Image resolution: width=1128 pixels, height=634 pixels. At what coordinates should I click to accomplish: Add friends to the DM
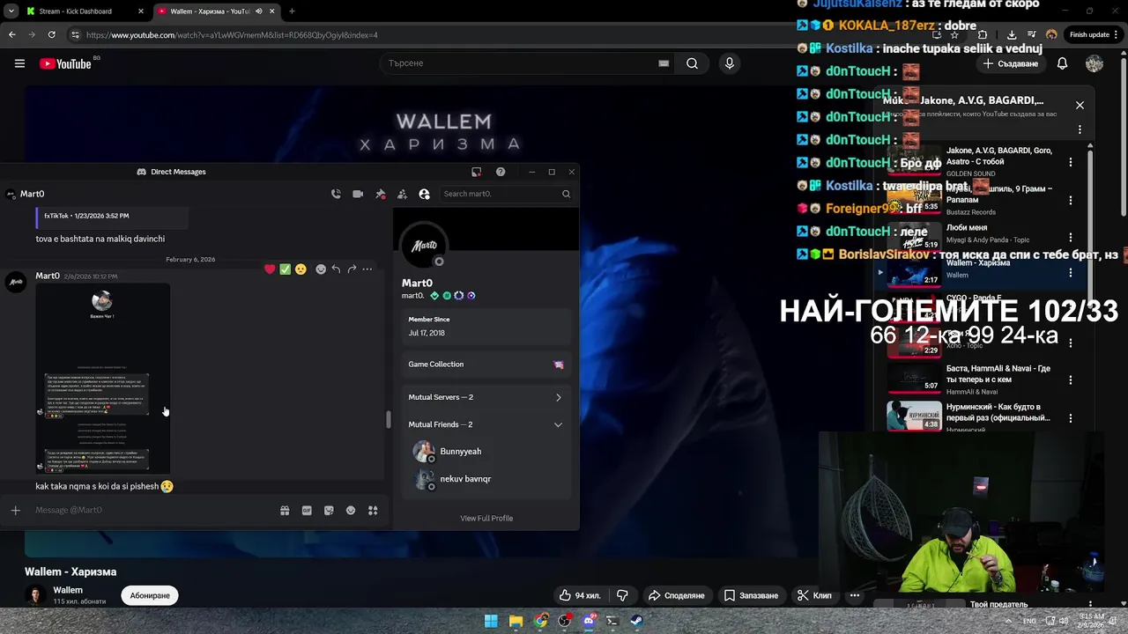coord(402,194)
